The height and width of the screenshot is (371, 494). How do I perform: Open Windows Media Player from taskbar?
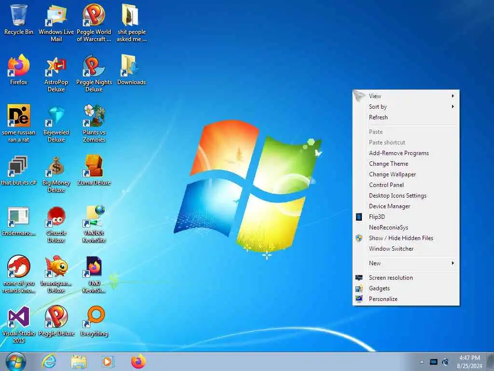point(108,362)
